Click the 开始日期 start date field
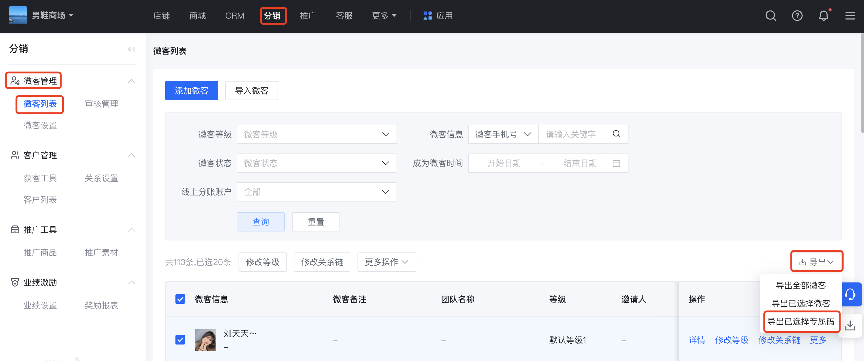The image size is (864, 361). click(x=504, y=163)
